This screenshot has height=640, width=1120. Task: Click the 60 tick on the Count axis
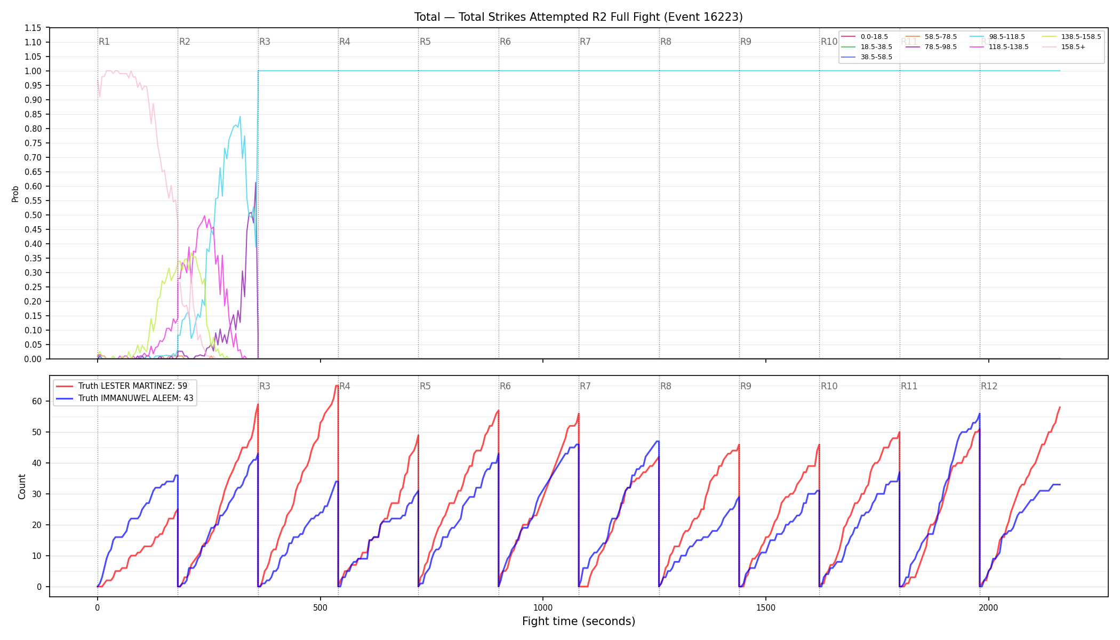pos(36,401)
